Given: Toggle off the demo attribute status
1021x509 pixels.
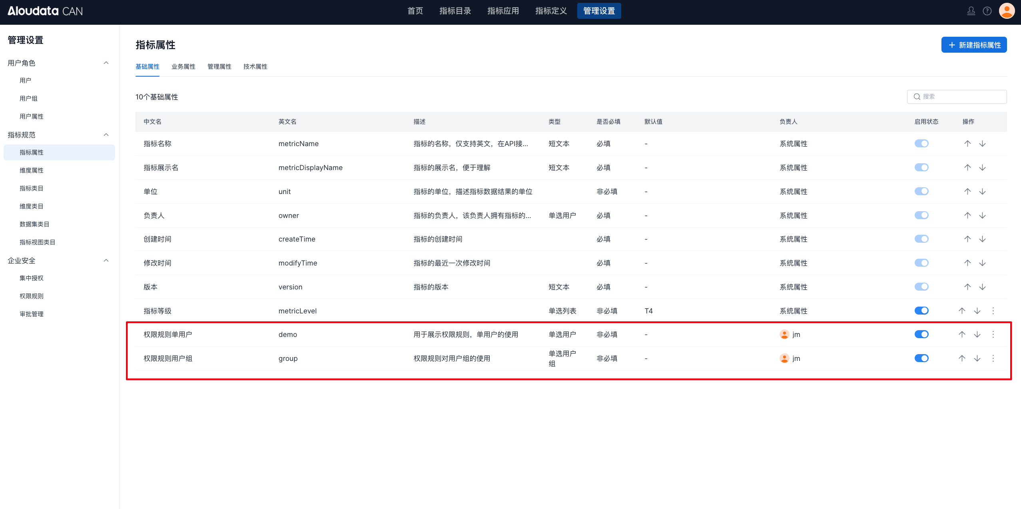Looking at the screenshot, I should (x=921, y=335).
